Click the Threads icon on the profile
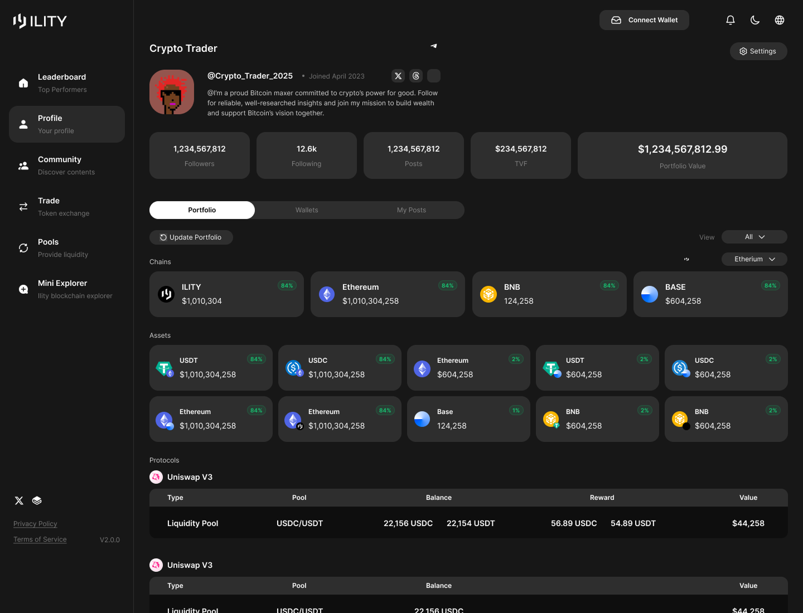 416,76
